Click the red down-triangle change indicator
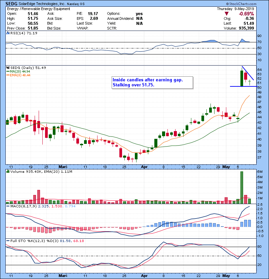The width and height of the screenshot is (269, 279). tap(226, 14)
